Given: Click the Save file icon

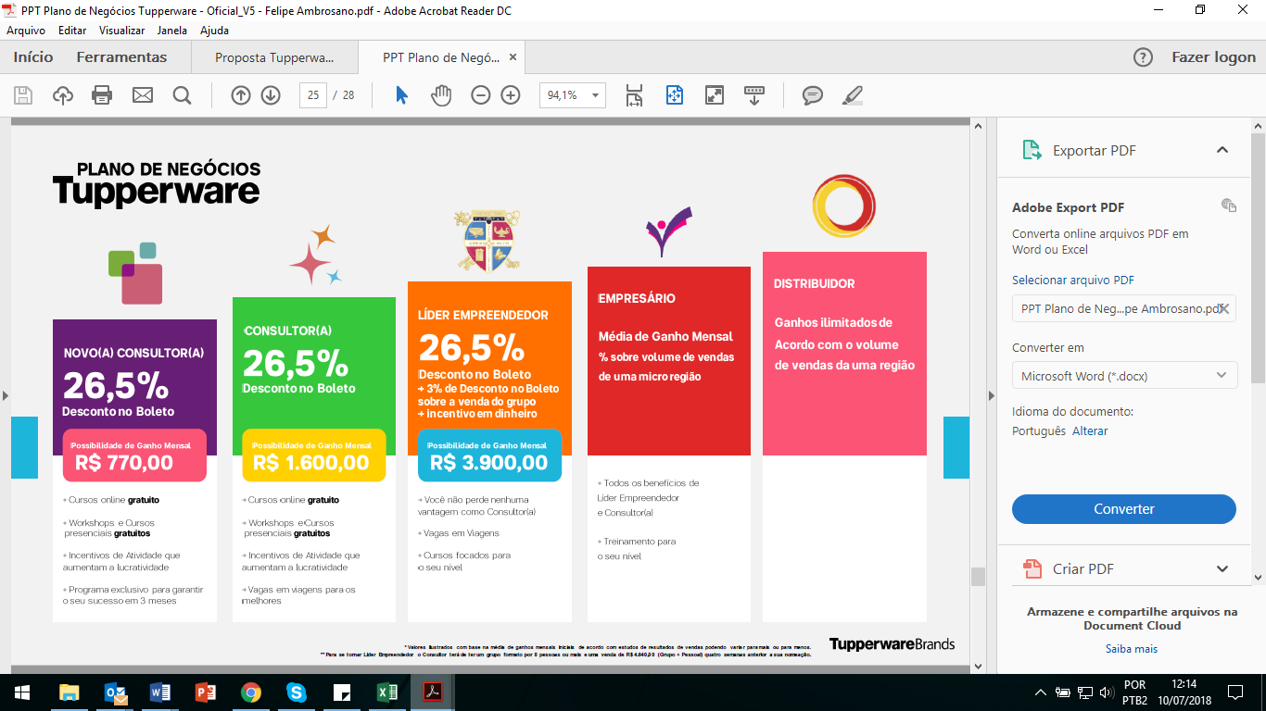Looking at the screenshot, I should pyautogui.click(x=23, y=95).
